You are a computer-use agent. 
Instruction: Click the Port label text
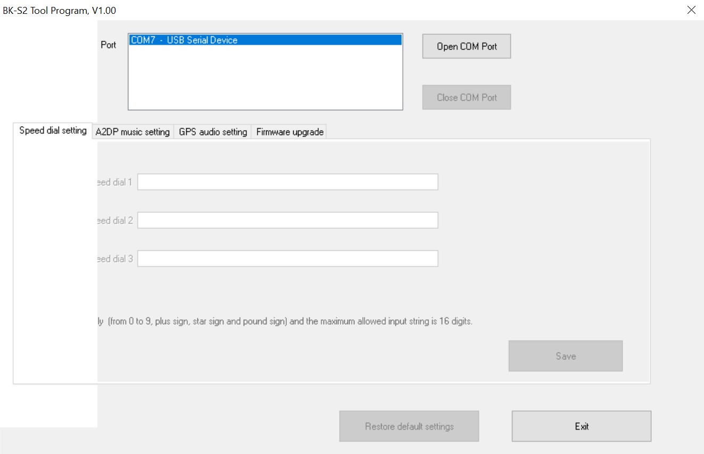point(108,45)
